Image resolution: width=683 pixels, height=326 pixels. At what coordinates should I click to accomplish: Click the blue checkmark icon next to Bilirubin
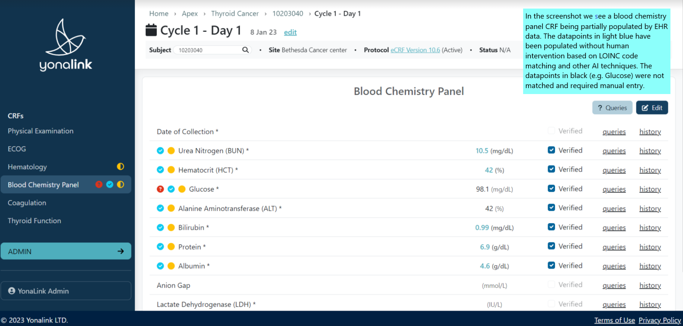coord(160,227)
